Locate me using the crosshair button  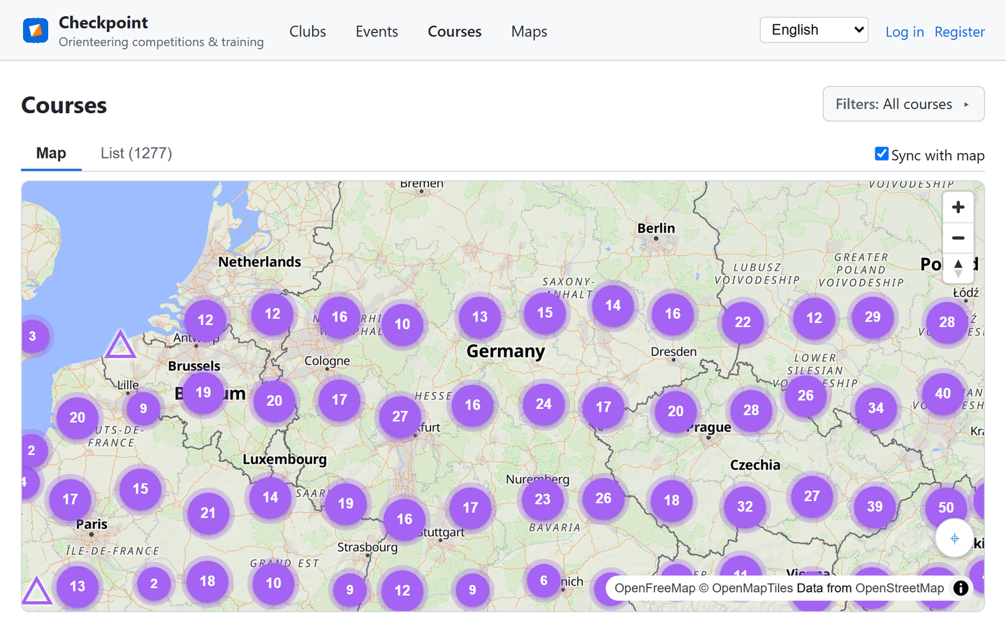point(954,538)
